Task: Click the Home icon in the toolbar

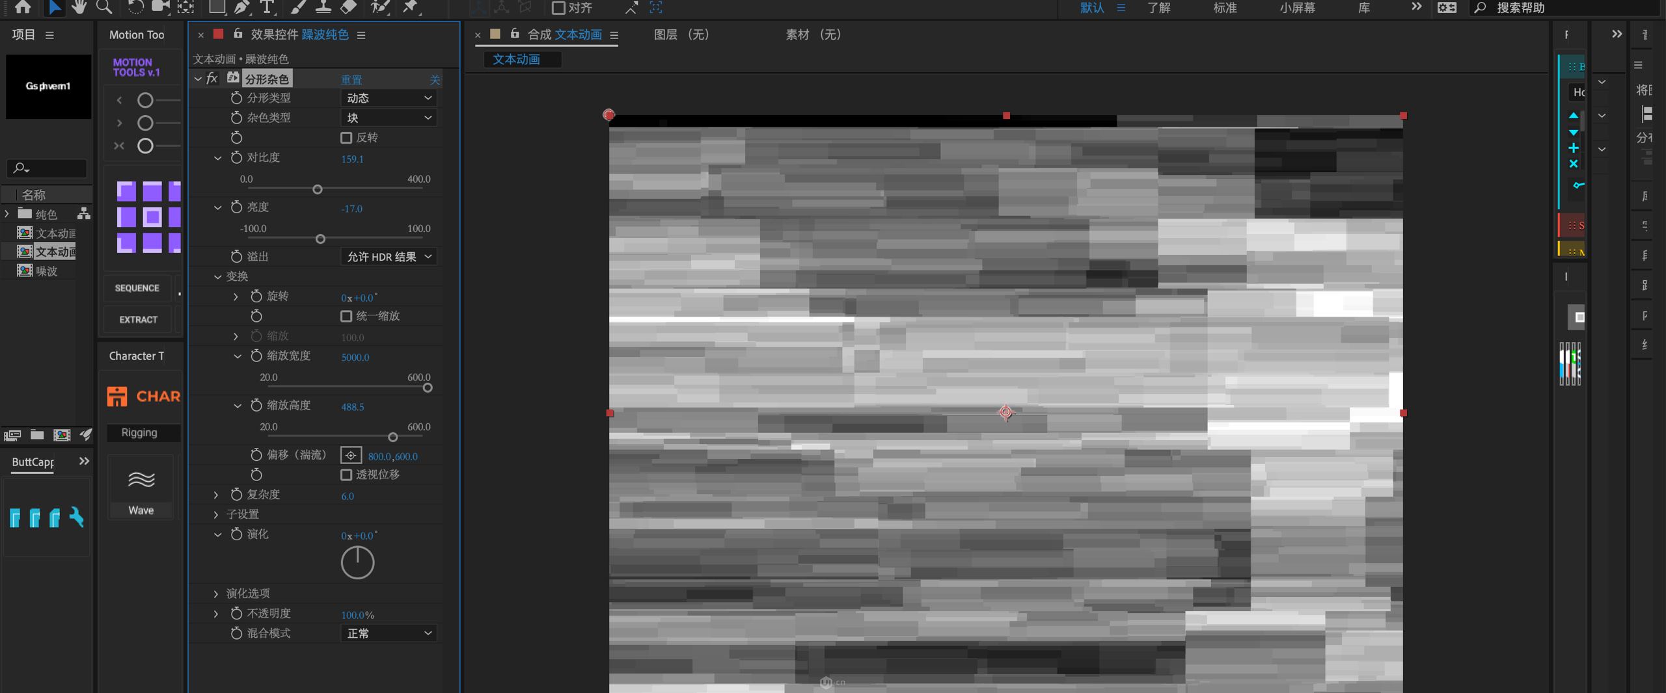Action: coord(23,7)
